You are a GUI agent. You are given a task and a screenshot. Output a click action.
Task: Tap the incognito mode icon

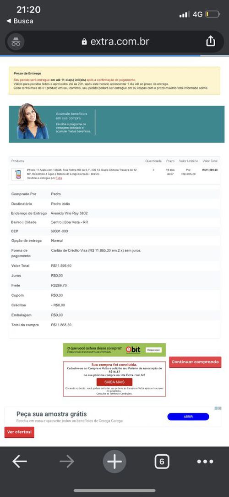[x=16, y=41]
